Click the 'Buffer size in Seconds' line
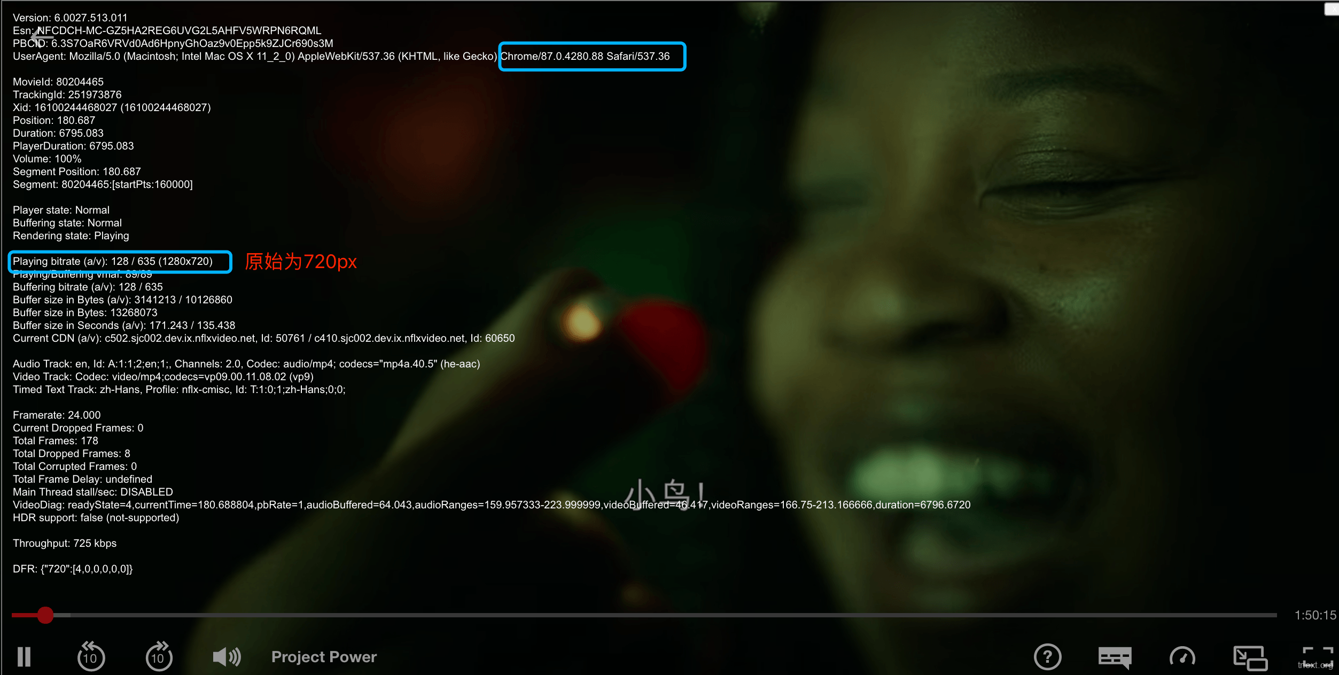The height and width of the screenshot is (675, 1339). (124, 325)
